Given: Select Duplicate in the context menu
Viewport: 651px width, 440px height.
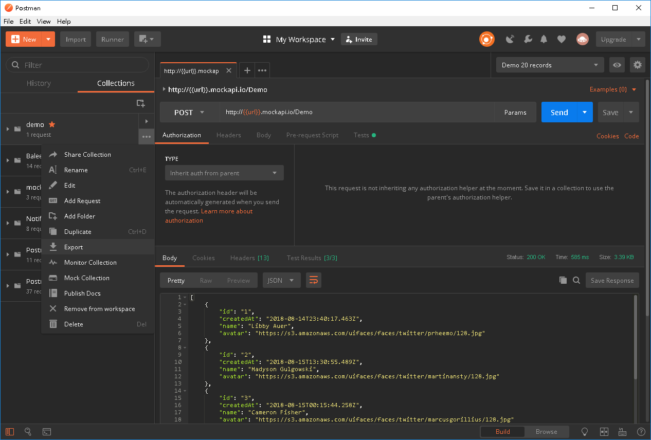Looking at the screenshot, I should pyautogui.click(x=98, y=232).
